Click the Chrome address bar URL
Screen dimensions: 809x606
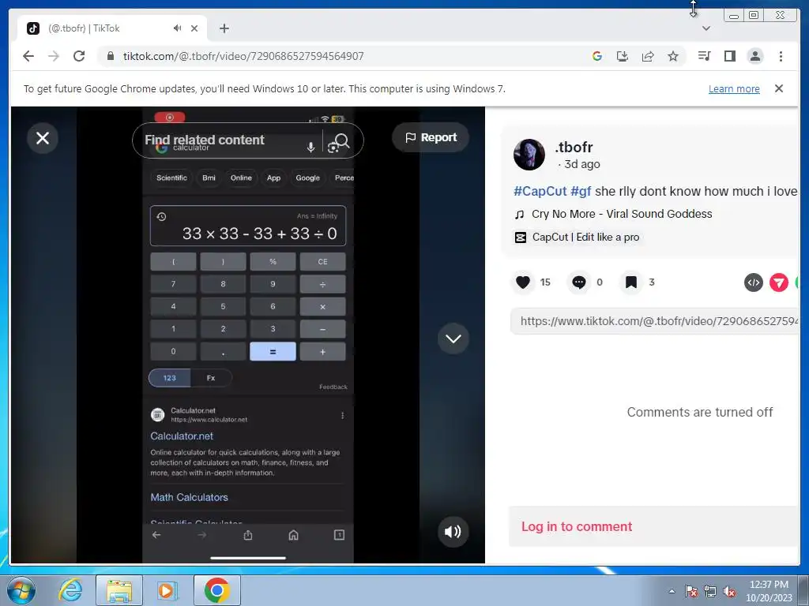(243, 56)
